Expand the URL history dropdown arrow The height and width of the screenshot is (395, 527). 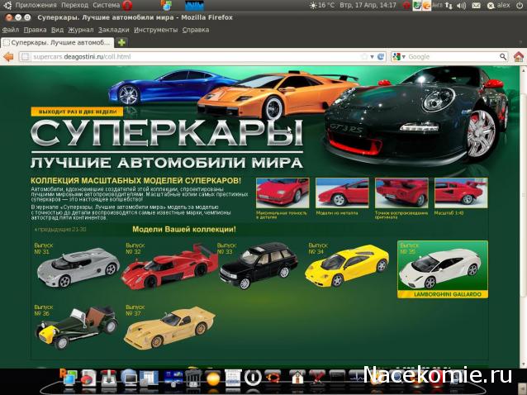coord(372,57)
